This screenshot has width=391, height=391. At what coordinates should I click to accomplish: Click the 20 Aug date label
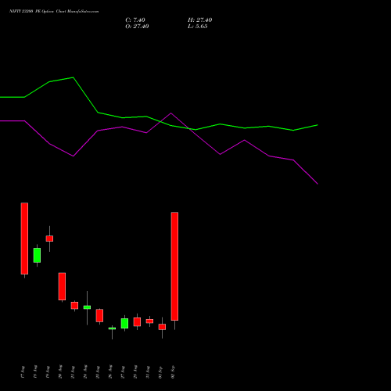60,372
